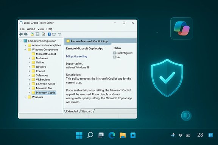Screen dimensions: 218x145
Task: Open the View menu
Action: 40,29
